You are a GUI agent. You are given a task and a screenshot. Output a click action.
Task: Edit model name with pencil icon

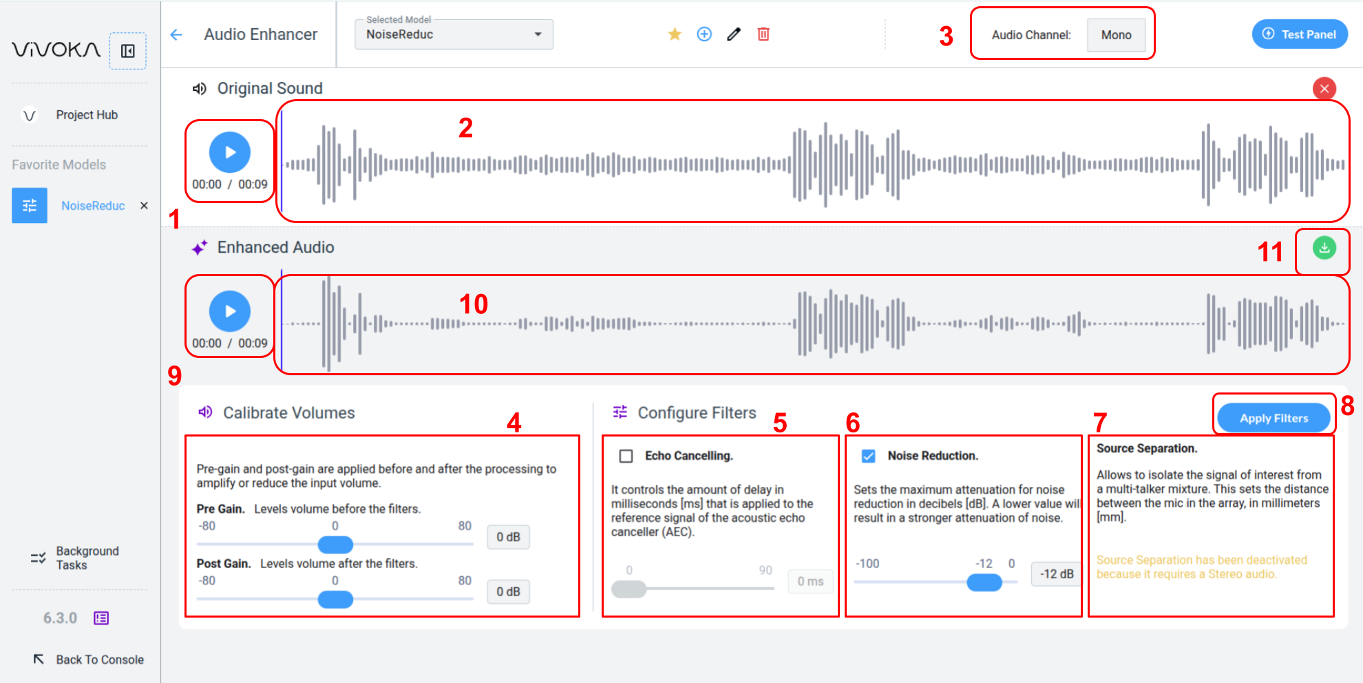click(x=734, y=34)
